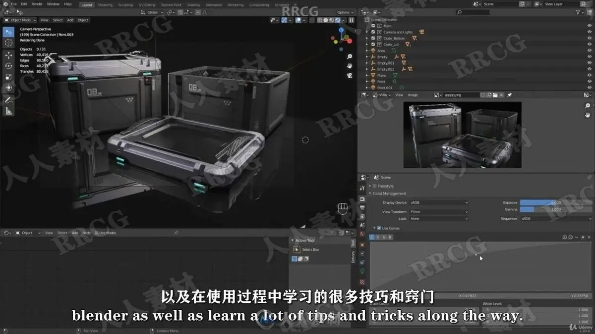Open the Tool properties tab icon
This screenshot has height=334, width=595.
click(x=362, y=188)
